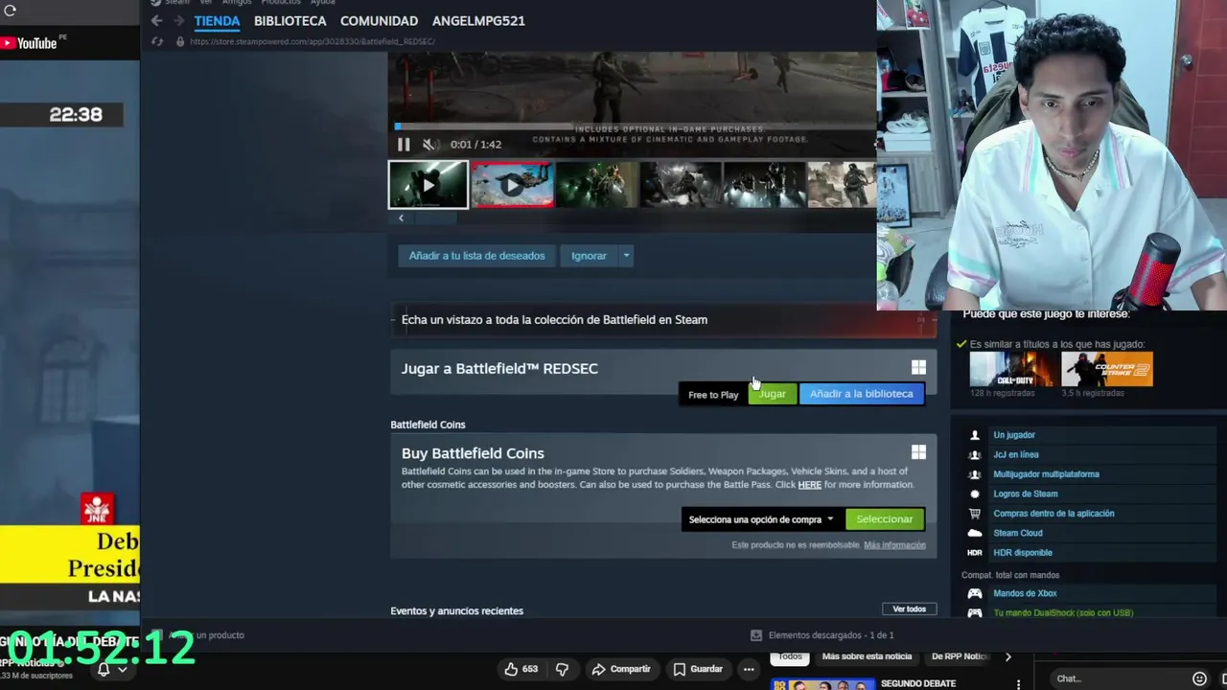
Task: Like the YouTube video with thumbs up
Action: [521, 669]
